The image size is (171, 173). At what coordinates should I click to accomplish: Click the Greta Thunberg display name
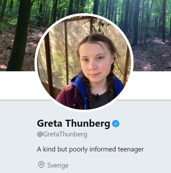(73, 123)
